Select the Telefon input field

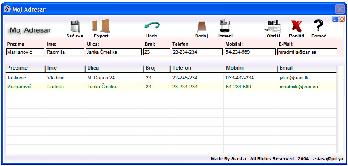pyautogui.click(x=197, y=52)
